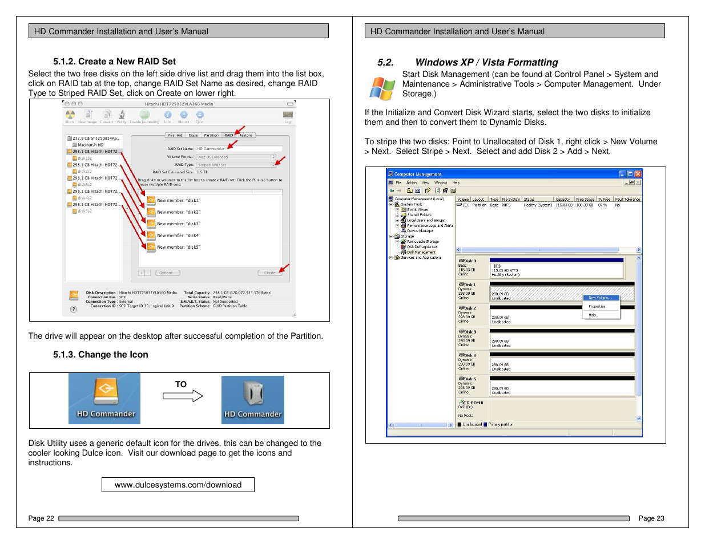The height and width of the screenshot is (544, 705).
Task: Click the volume list horizontal scrollbar
Action: pyautogui.click(x=548, y=250)
